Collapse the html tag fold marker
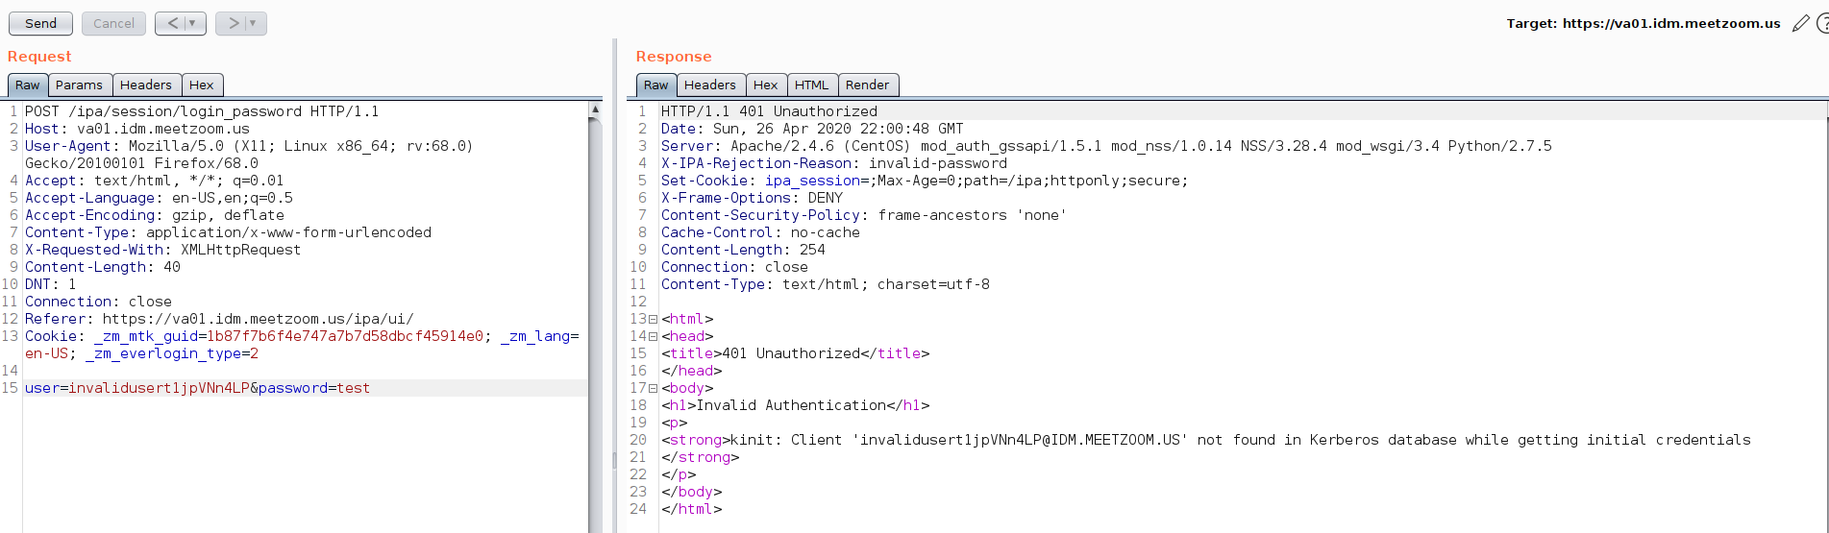 click(x=654, y=320)
